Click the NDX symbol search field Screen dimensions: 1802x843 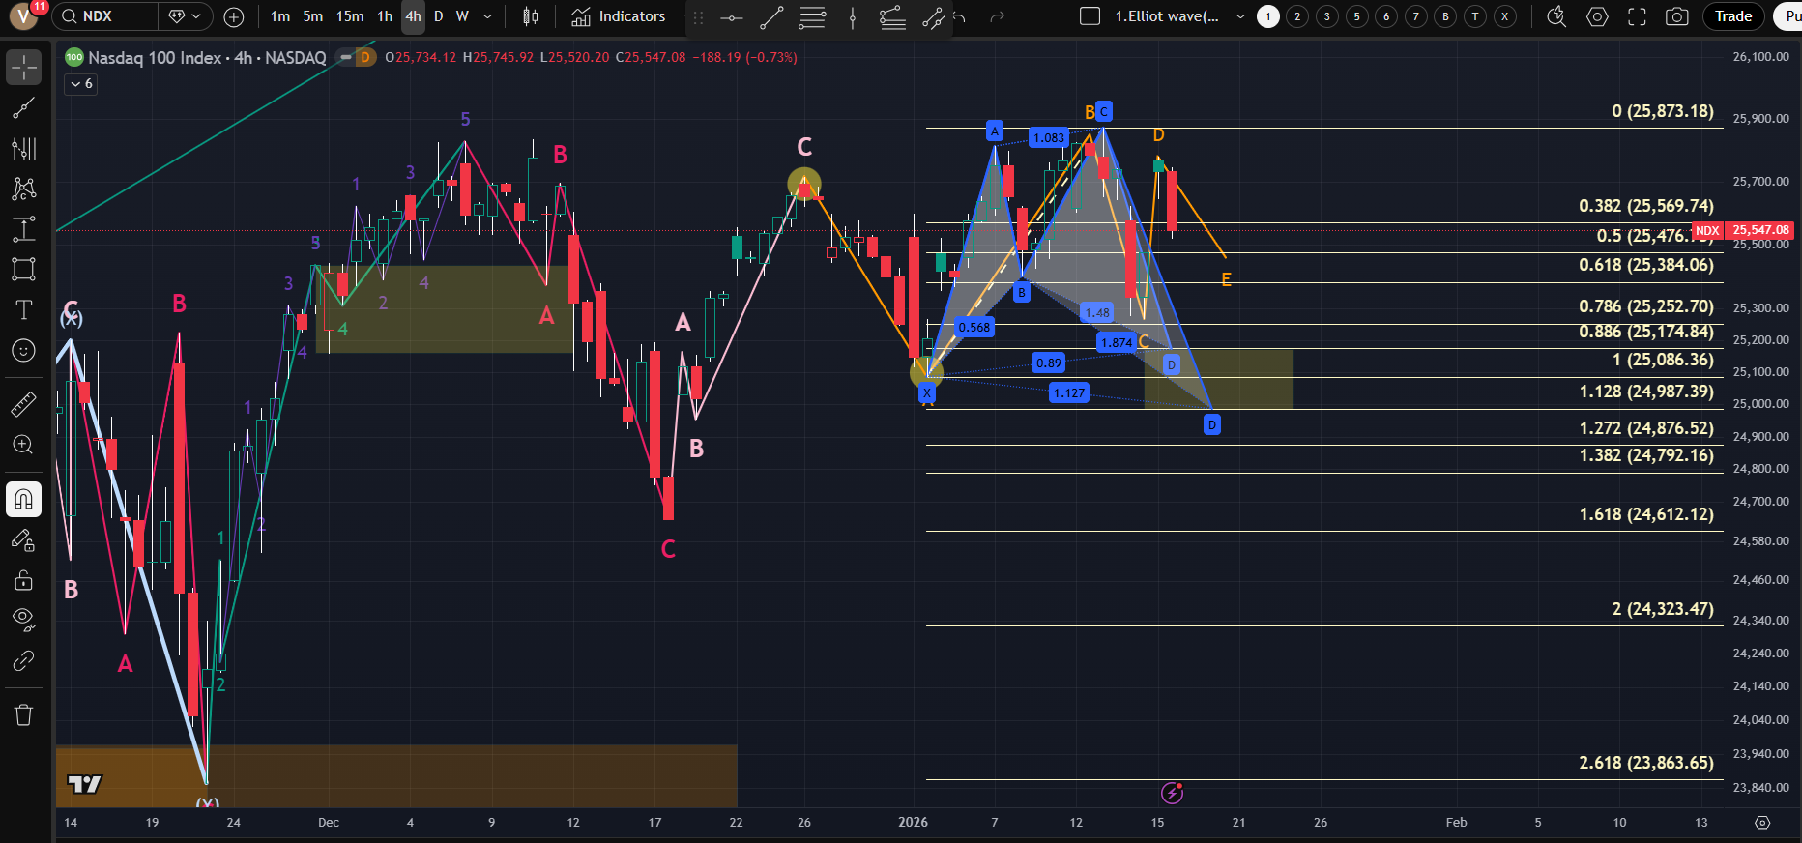tap(106, 16)
